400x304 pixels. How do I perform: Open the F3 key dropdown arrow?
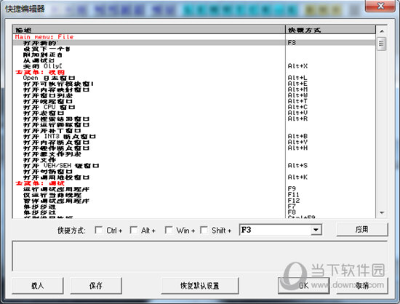point(316,230)
